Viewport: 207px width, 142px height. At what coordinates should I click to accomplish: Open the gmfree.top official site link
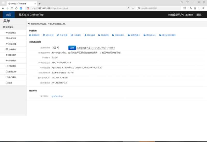click(57, 96)
